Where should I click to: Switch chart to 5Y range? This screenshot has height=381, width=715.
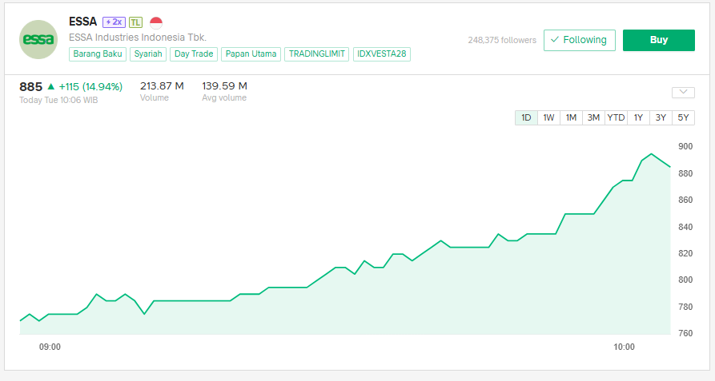(x=683, y=117)
